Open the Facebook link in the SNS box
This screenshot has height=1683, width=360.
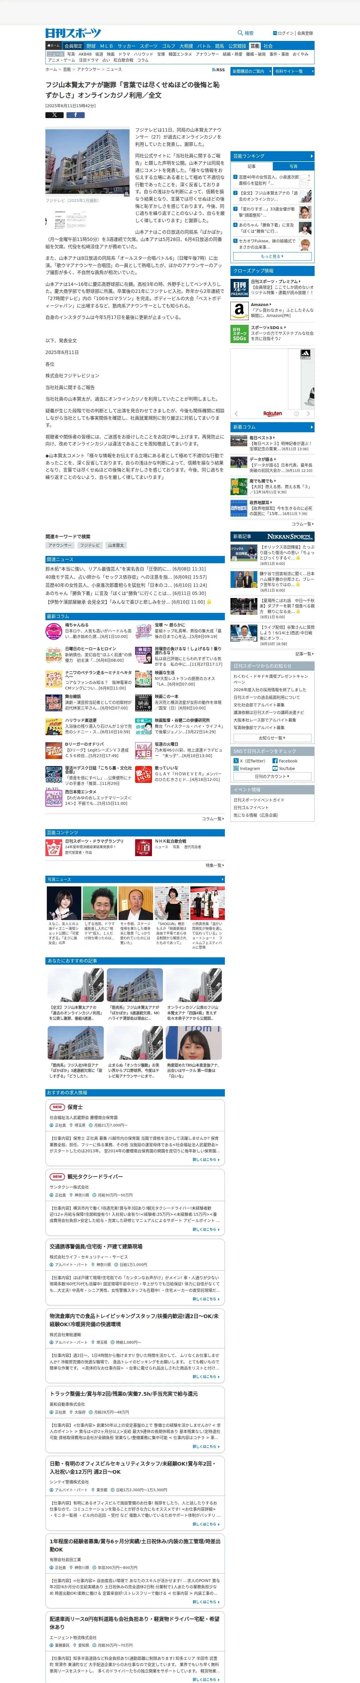pyautogui.click(x=285, y=761)
